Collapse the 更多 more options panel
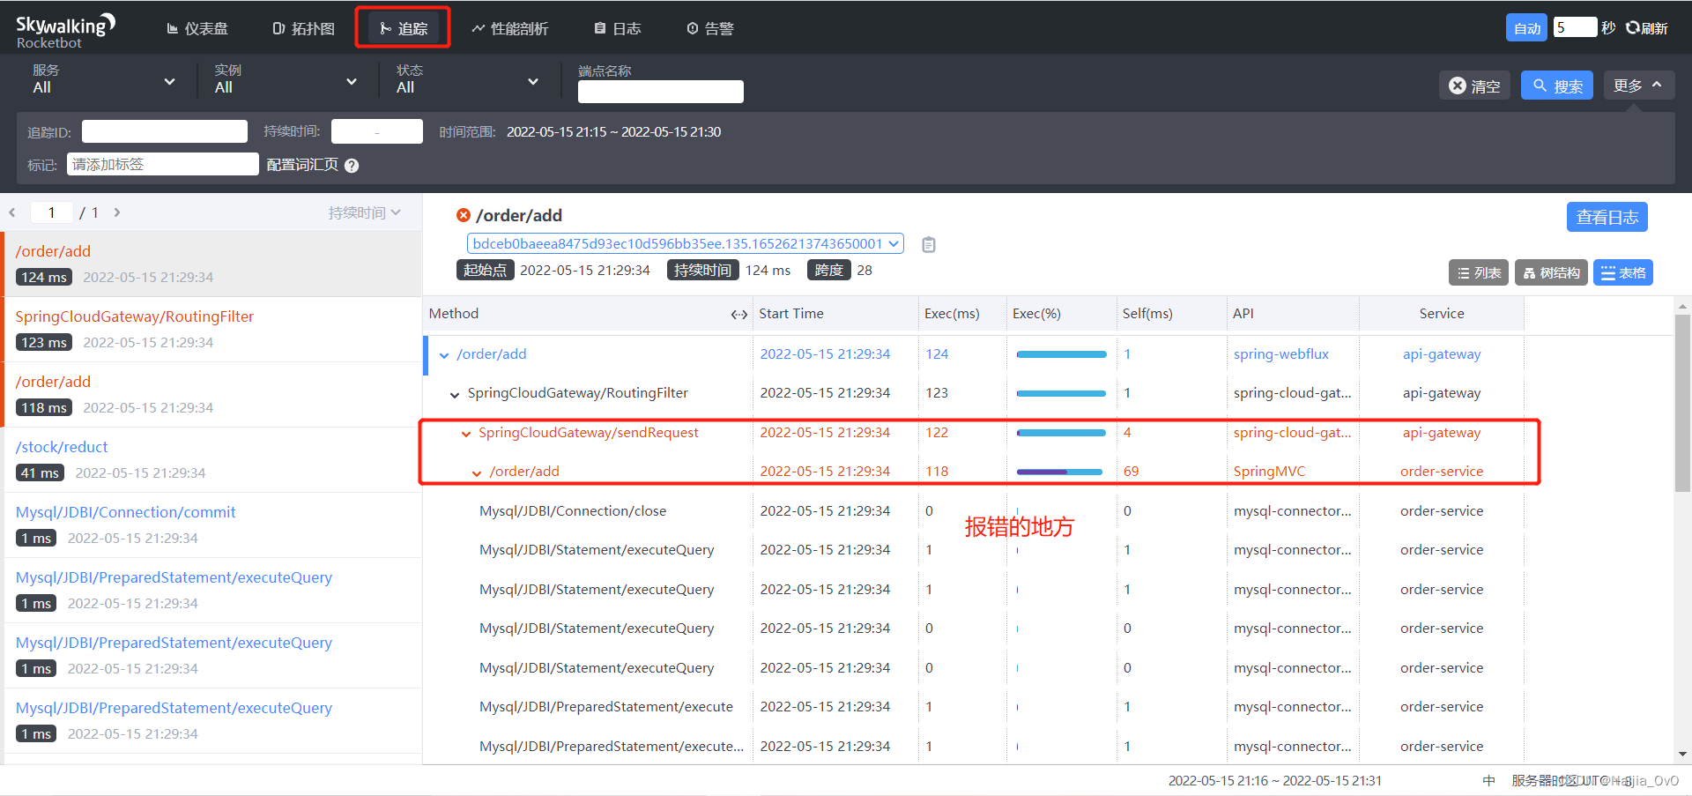 (1638, 85)
